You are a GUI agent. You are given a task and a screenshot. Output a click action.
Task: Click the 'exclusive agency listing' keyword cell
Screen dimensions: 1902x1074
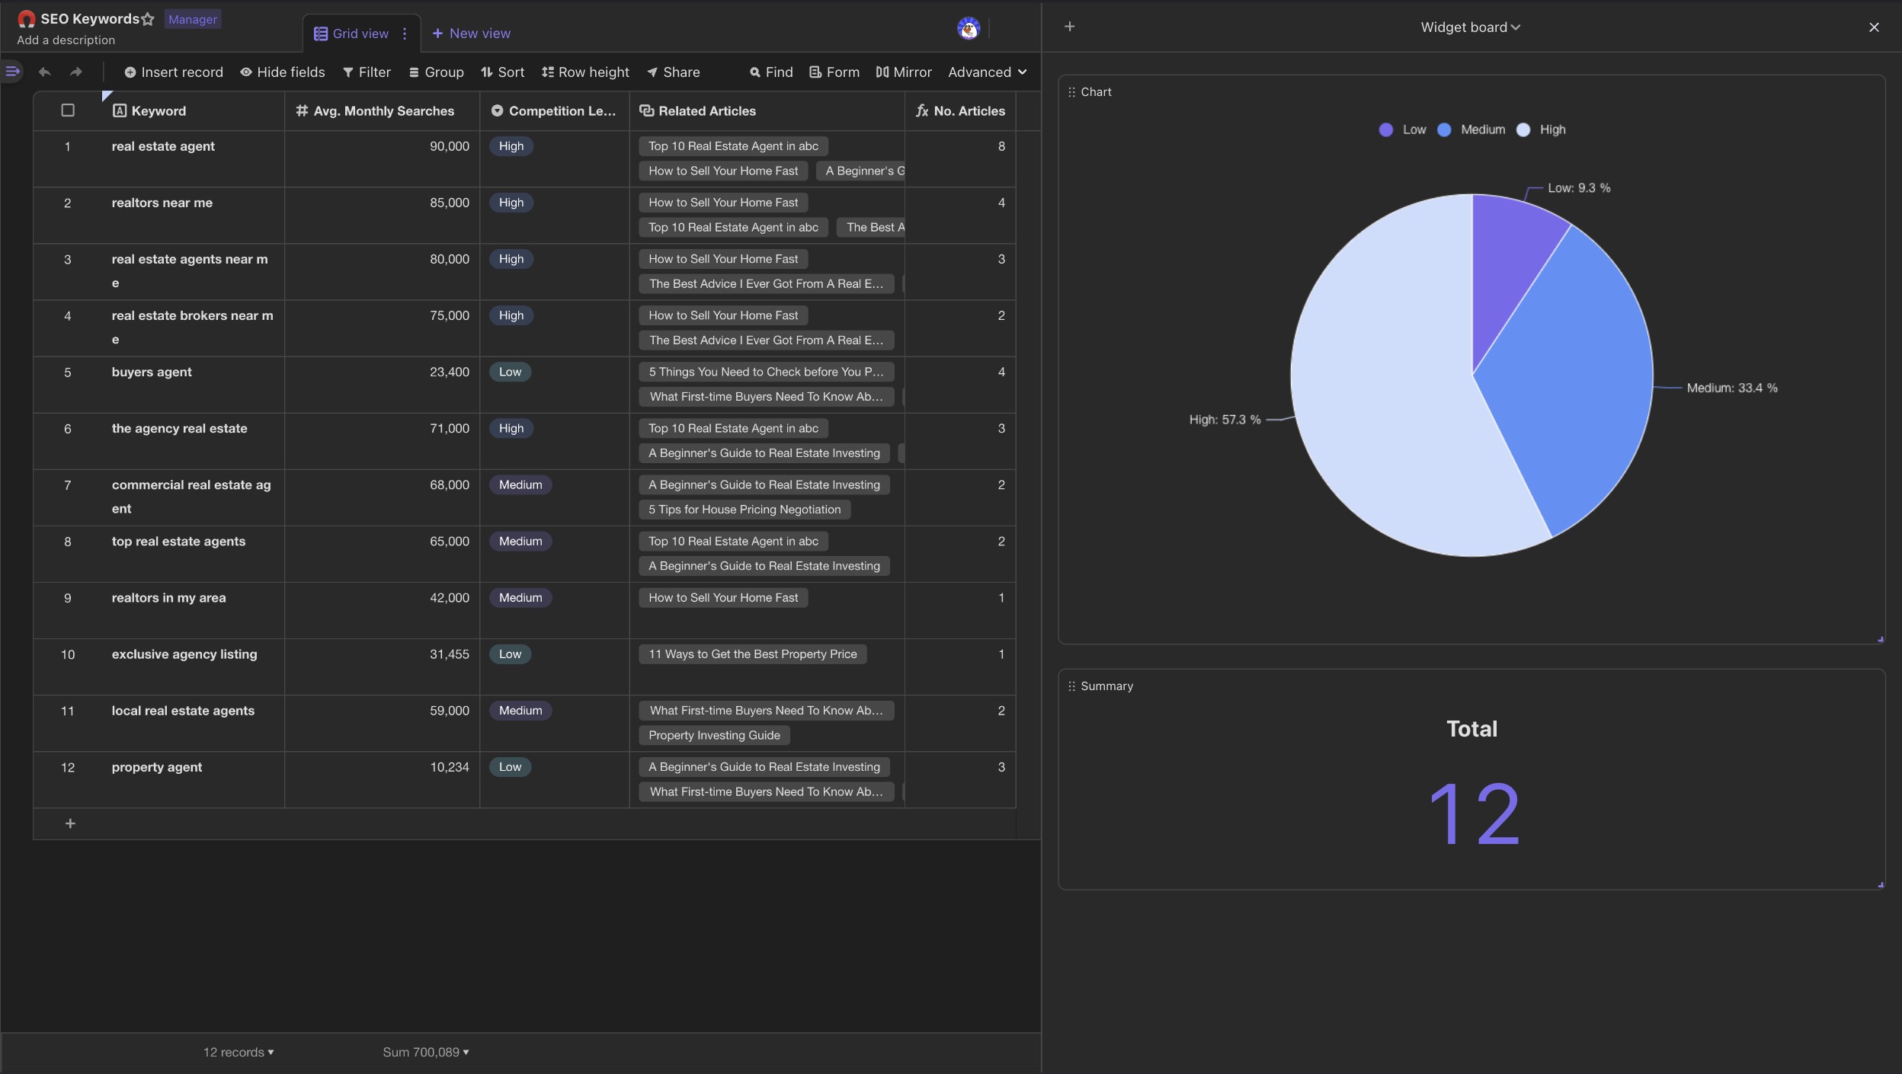(193, 666)
